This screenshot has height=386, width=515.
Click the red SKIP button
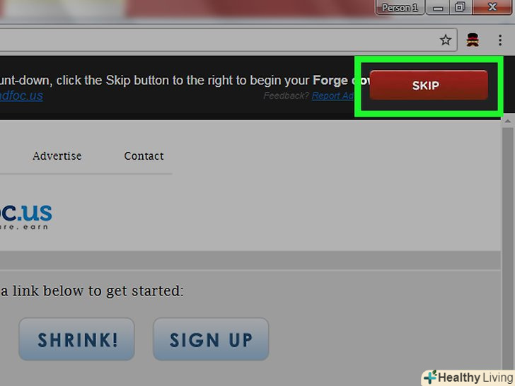[x=429, y=85]
